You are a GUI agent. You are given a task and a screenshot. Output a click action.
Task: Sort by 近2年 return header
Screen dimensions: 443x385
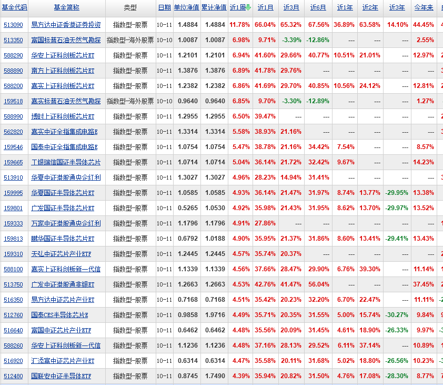tap(370, 7)
